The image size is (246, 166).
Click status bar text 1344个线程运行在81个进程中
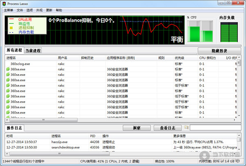(23, 161)
